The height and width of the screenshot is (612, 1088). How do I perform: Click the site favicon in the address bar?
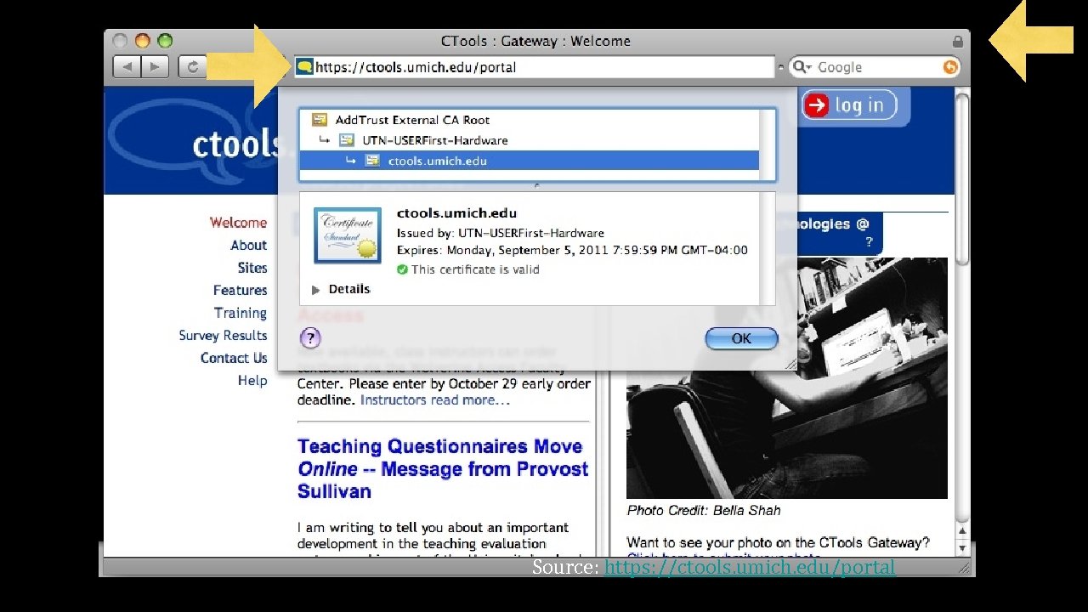[x=304, y=66]
